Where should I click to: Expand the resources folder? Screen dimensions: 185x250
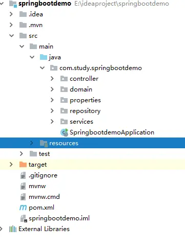click(32, 143)
